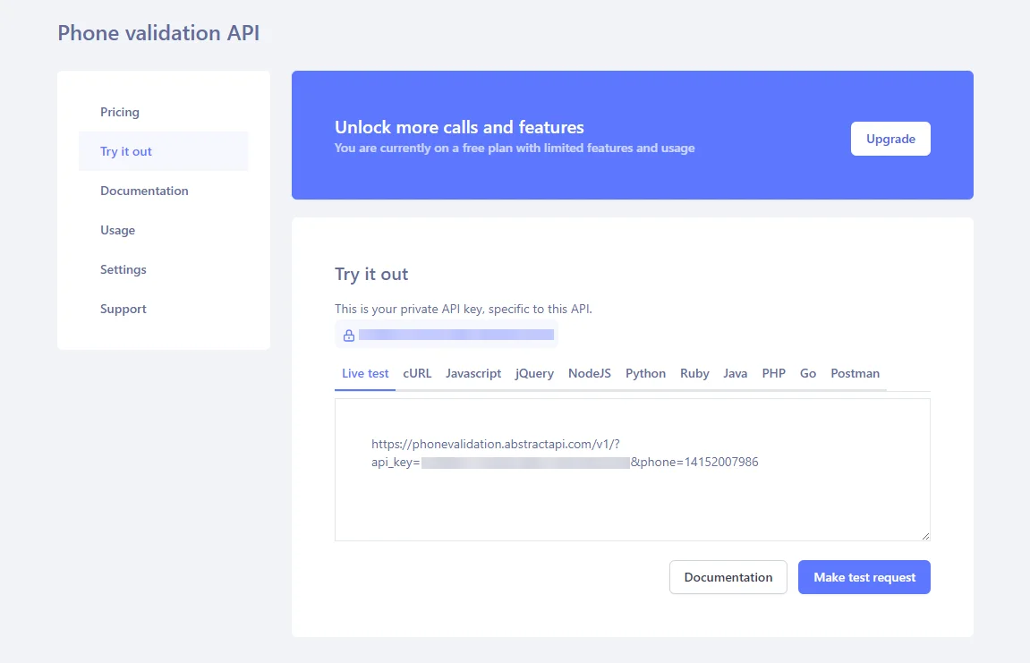Open the jQuery code example
The image size is (1030, 663).
coord(534,373)
